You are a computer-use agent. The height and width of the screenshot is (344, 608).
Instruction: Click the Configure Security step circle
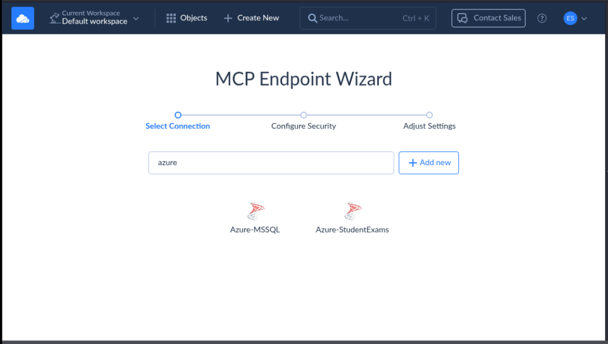(x=303, y=115)
